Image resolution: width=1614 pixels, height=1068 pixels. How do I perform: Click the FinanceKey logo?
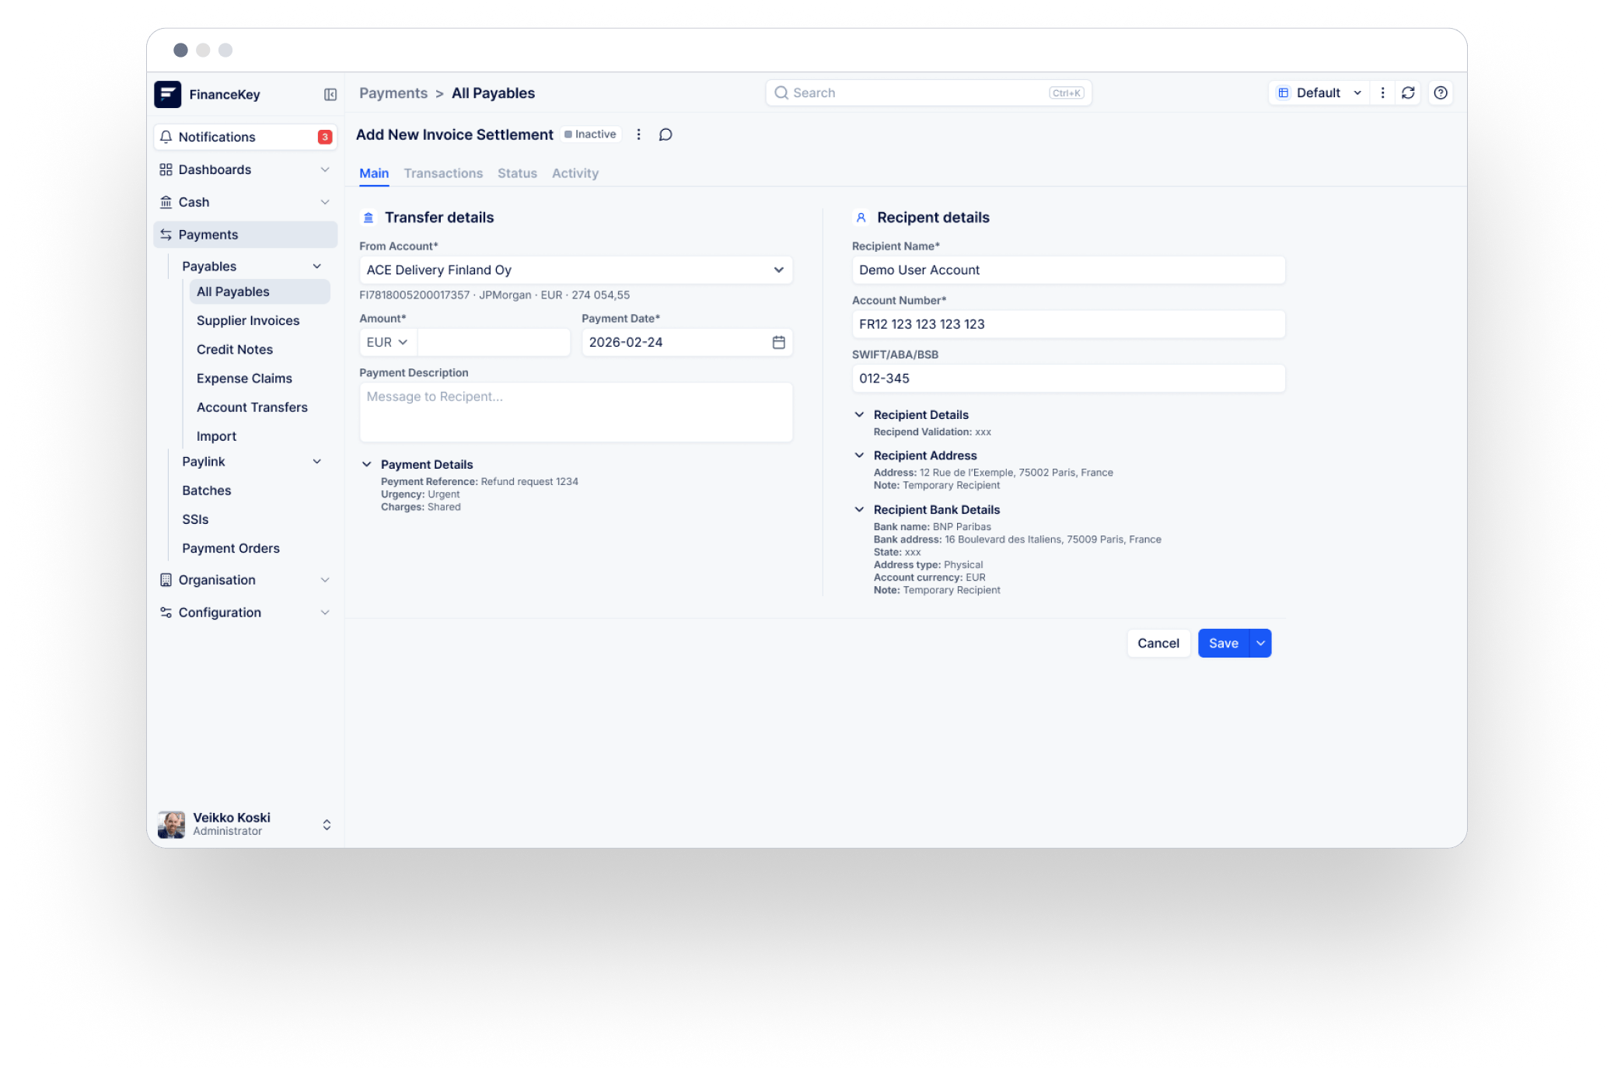point(168,94)
